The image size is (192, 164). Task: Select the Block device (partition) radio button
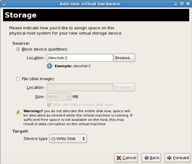pos(18,49)
